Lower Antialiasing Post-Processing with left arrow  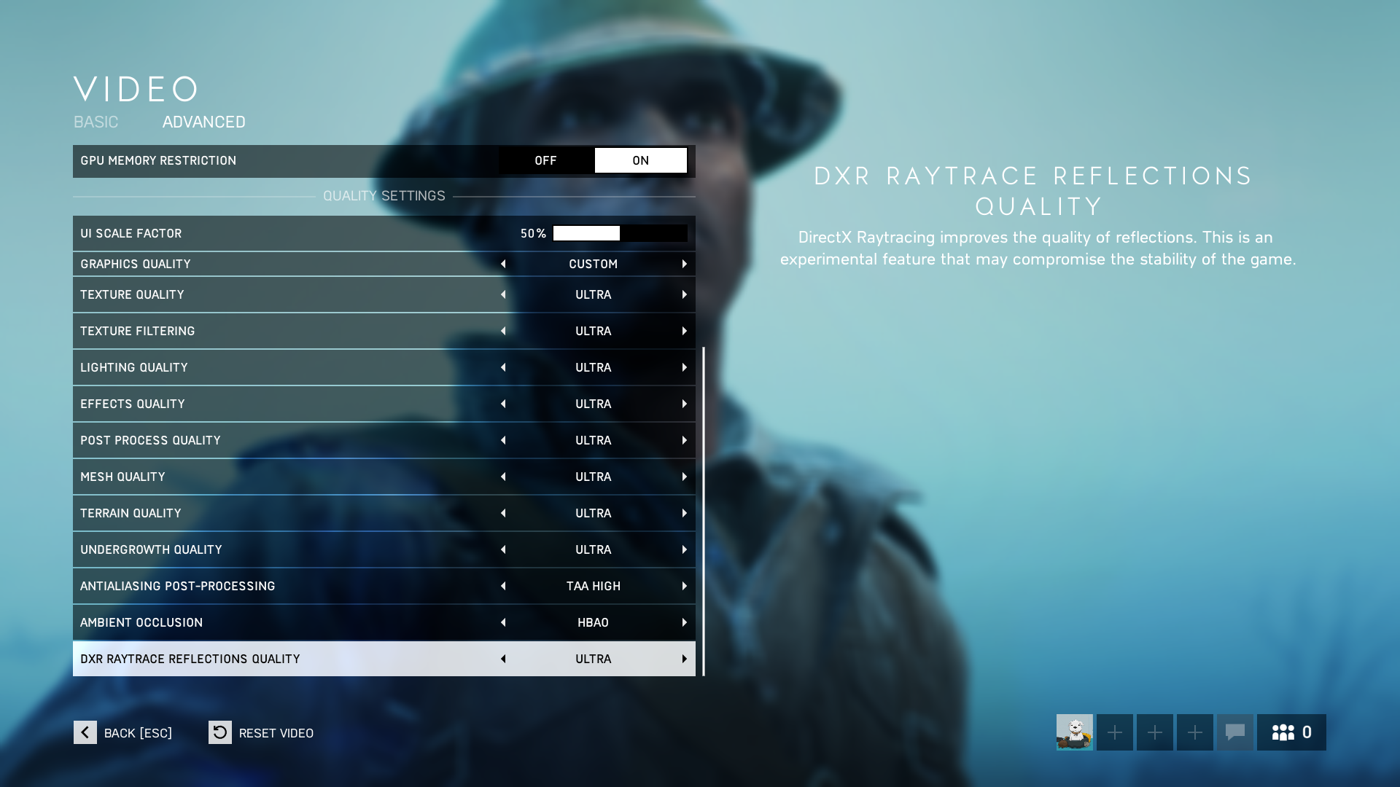503,586
